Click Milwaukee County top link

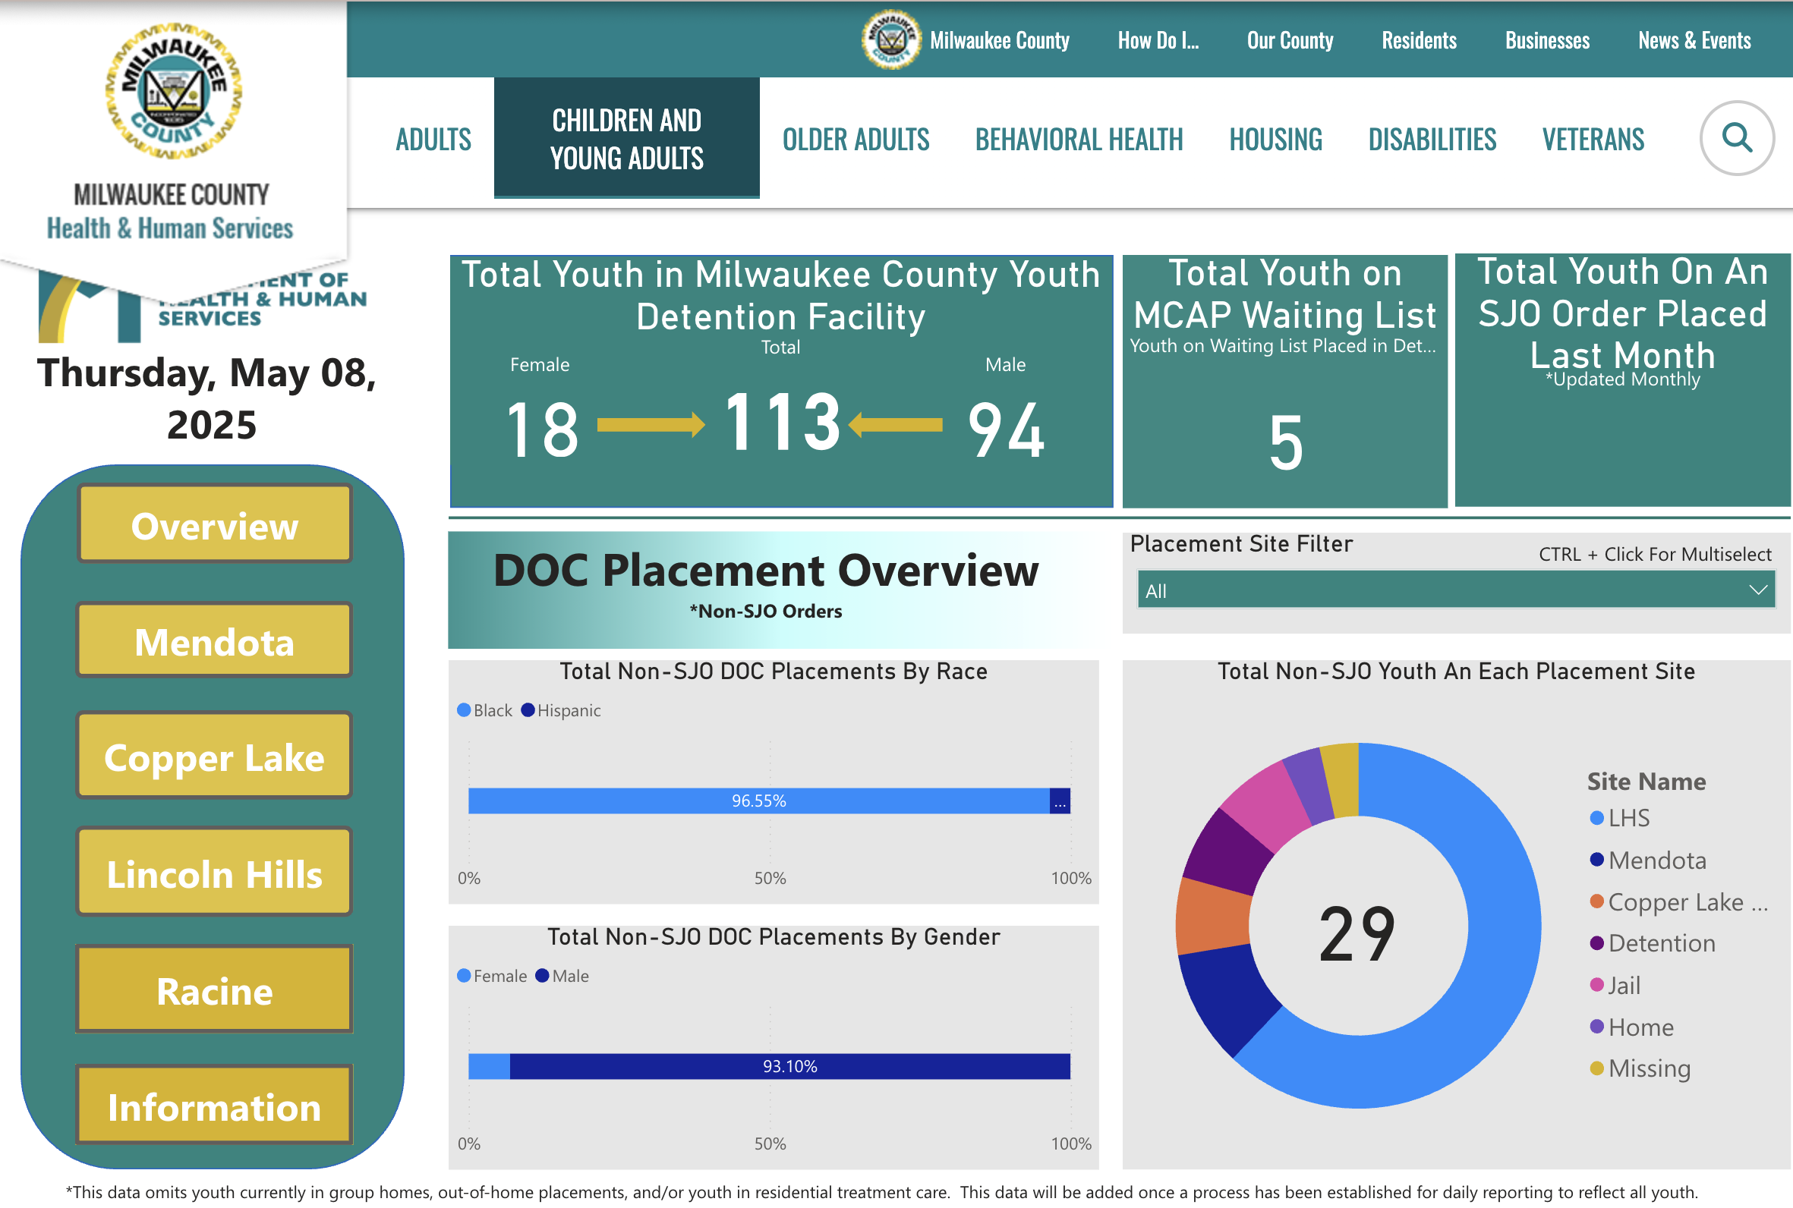(1000, 40)
